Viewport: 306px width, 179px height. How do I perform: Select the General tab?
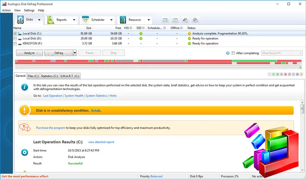(x=21, y=76)
